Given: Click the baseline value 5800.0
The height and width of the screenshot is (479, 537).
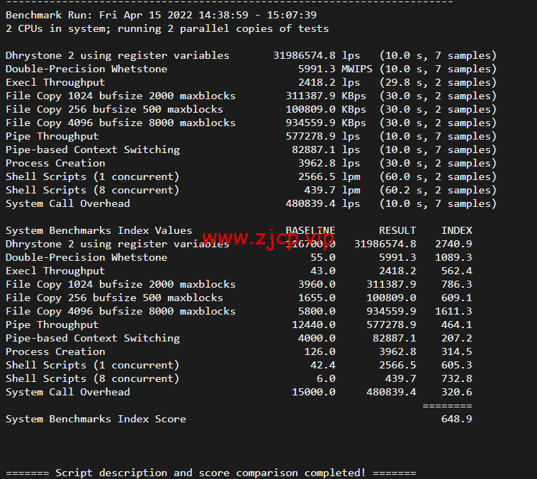Looking at the screenshot, I should 317,311.
